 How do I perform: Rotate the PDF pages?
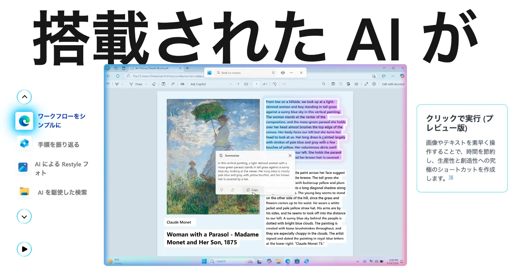[x=274, y=84]
